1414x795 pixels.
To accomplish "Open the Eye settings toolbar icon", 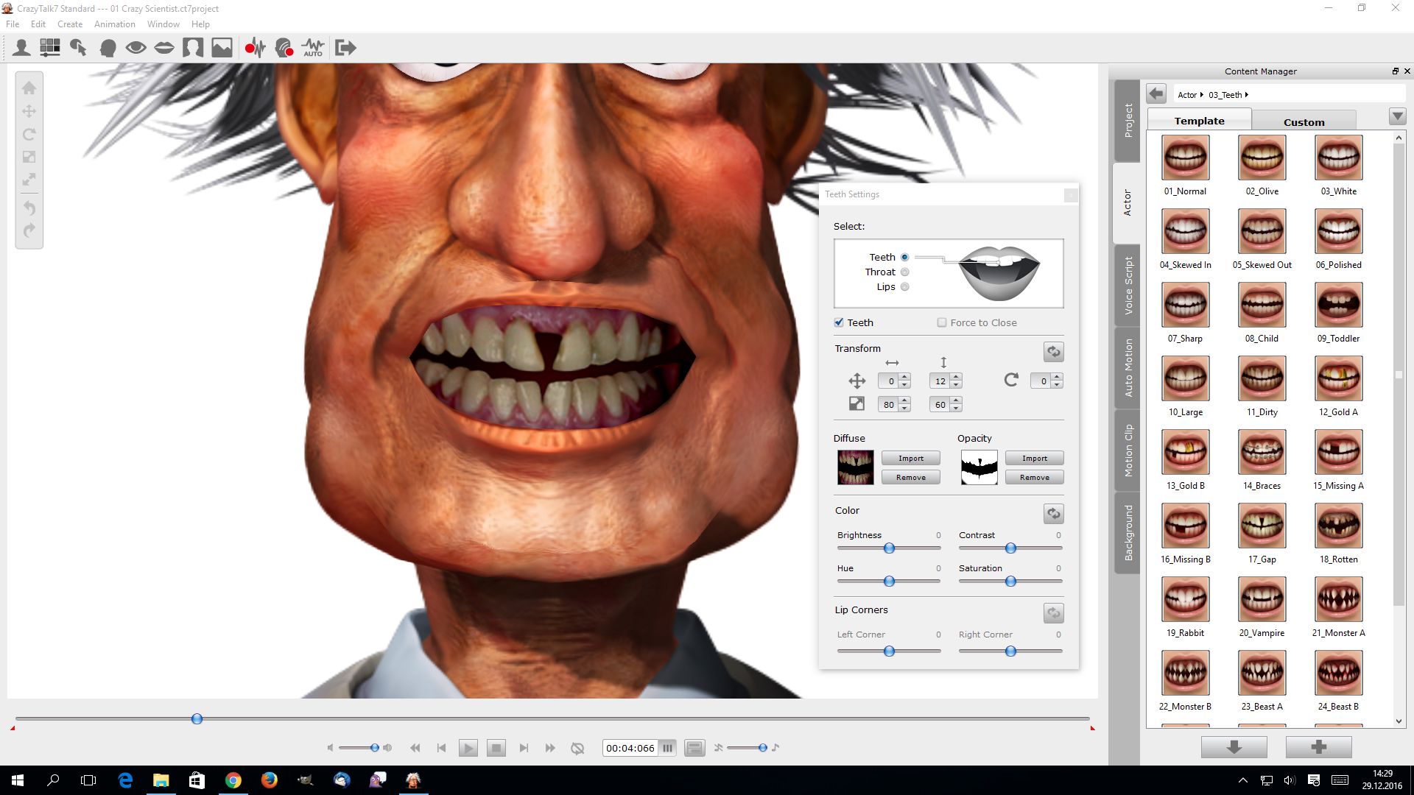I will click(136, 48).
